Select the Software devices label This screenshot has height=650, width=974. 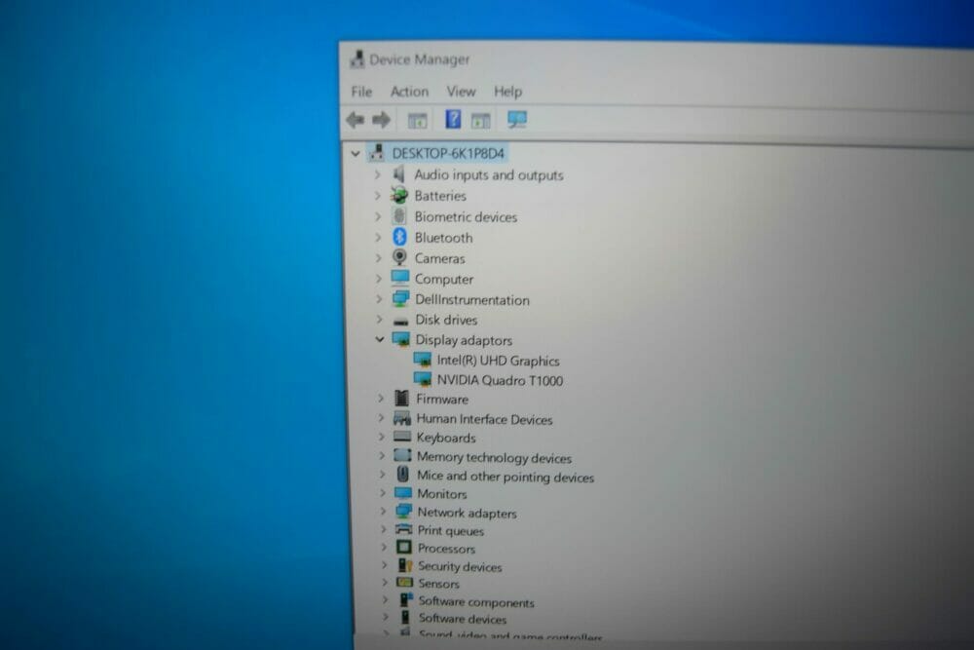(462, 619)
